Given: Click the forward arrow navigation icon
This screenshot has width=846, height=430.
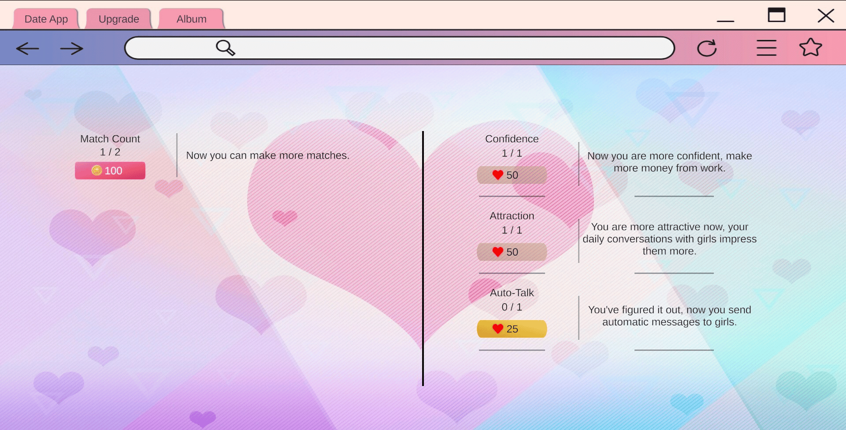Looking at the screenshot, I should 71,48.
